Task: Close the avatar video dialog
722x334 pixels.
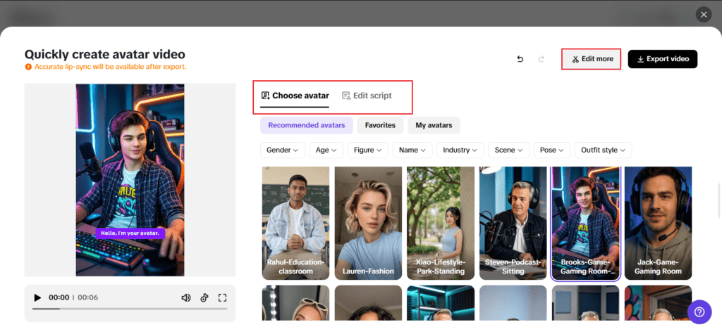Action: click(703, 14)
